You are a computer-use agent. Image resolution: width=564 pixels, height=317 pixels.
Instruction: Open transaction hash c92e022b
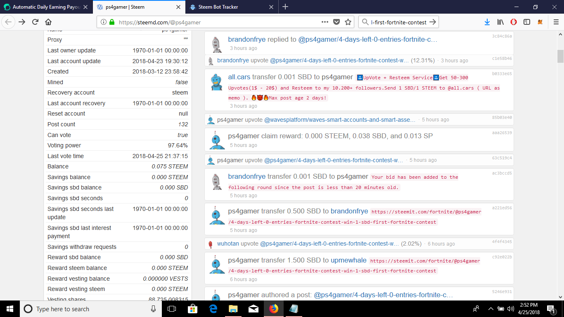(502, 257)
